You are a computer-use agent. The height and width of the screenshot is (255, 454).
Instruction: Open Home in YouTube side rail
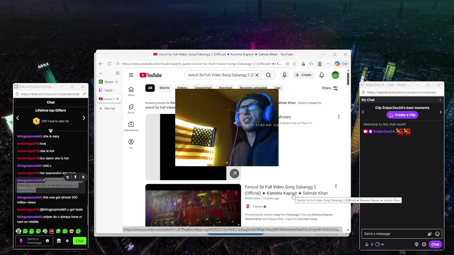pos(131,91)
